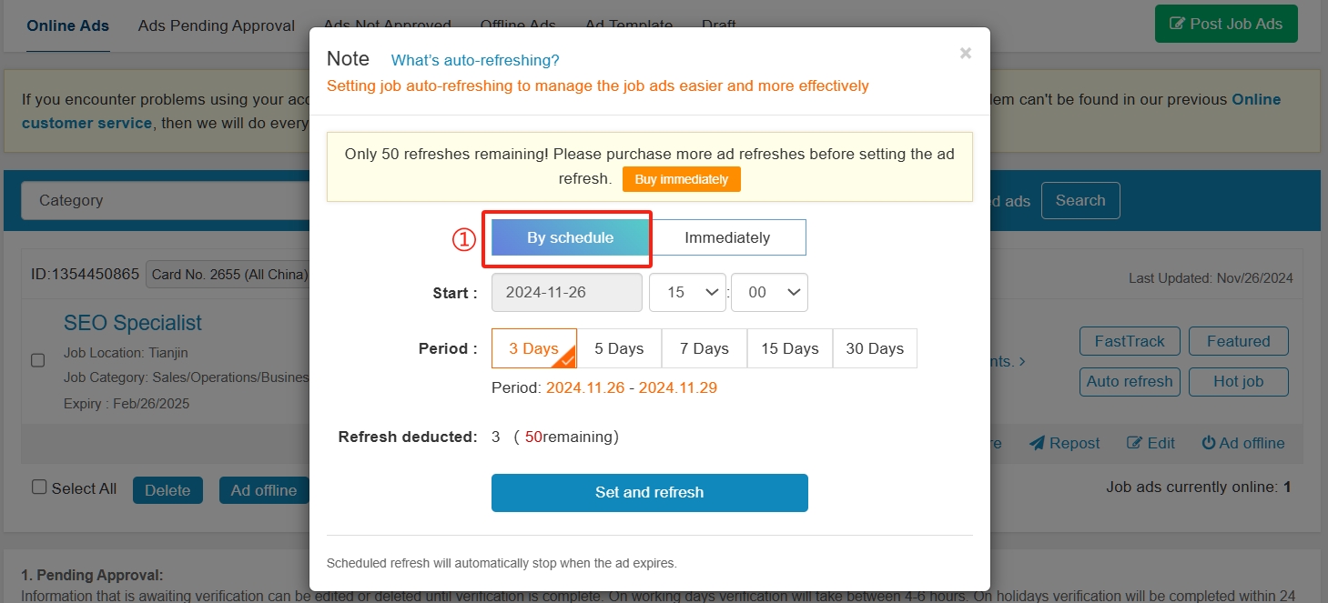
Task: Click the start date field 2024-11-26
Action: coord(567,292)
